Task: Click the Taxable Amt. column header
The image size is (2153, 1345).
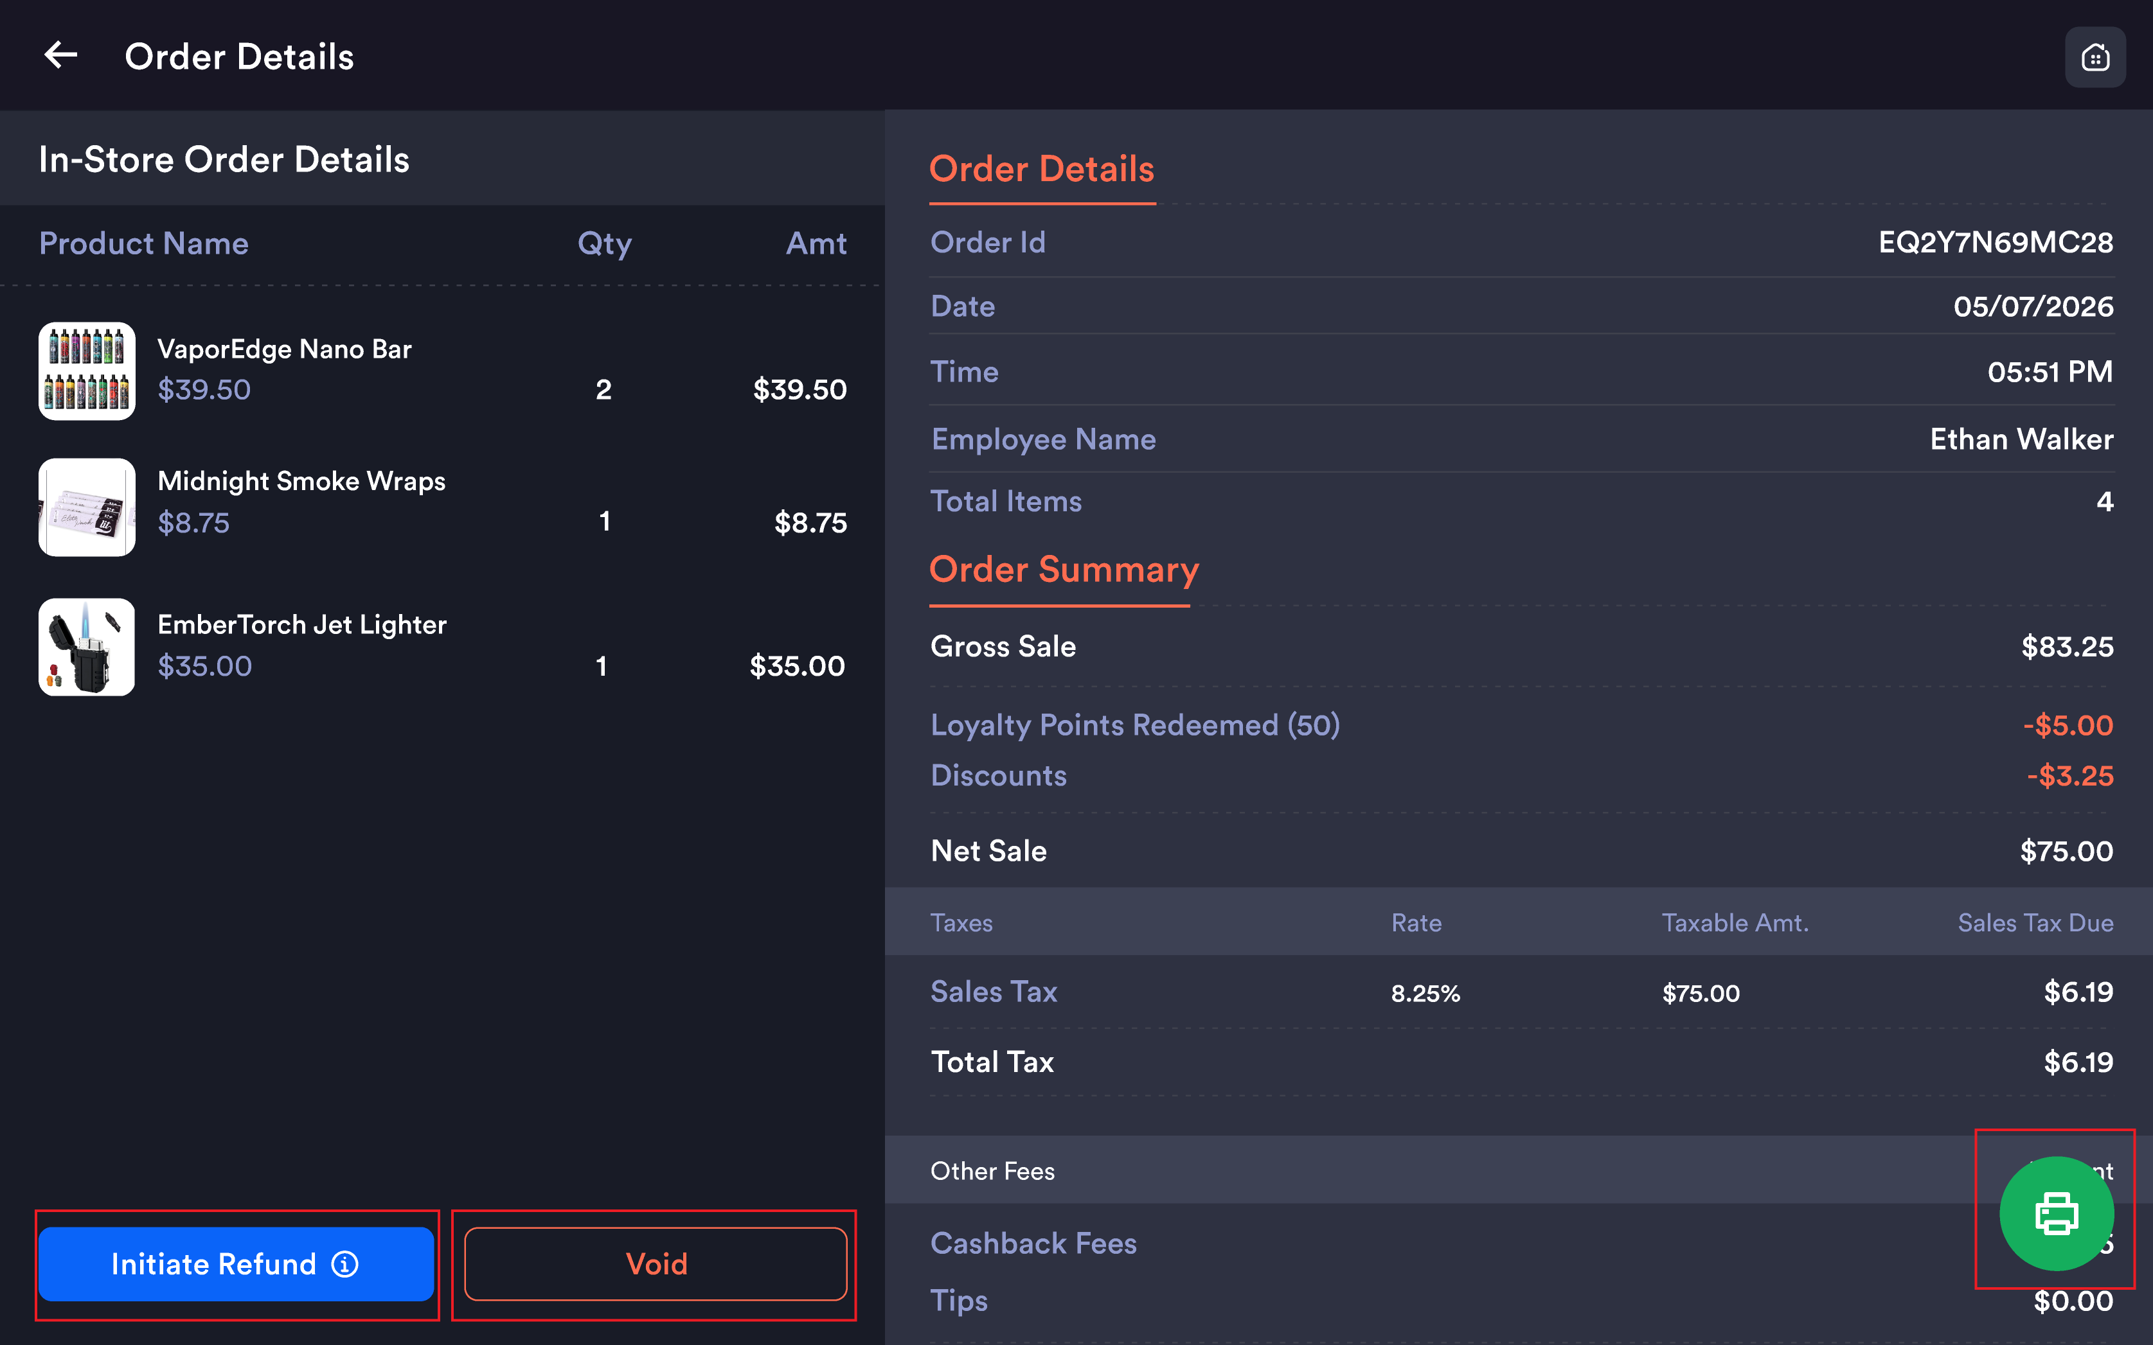Action: click(x=1735, y=924)
